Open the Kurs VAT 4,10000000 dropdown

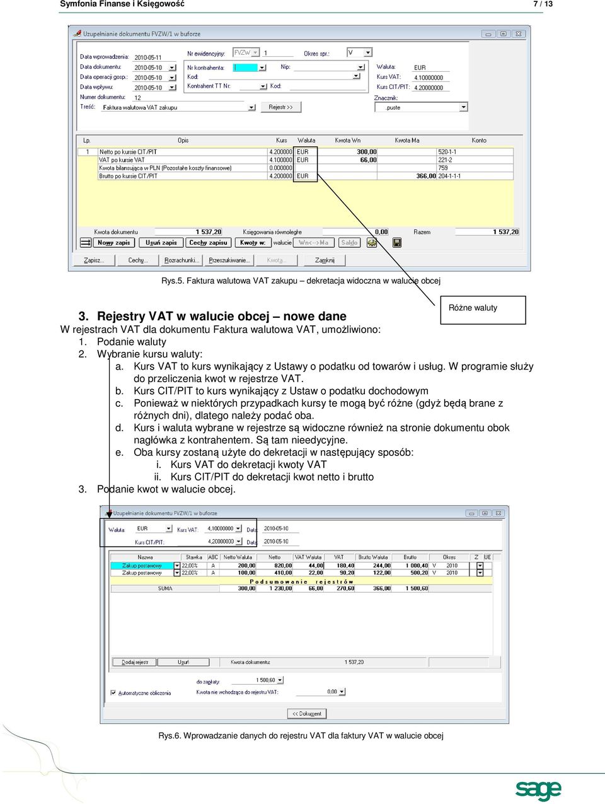pos(238,528)
